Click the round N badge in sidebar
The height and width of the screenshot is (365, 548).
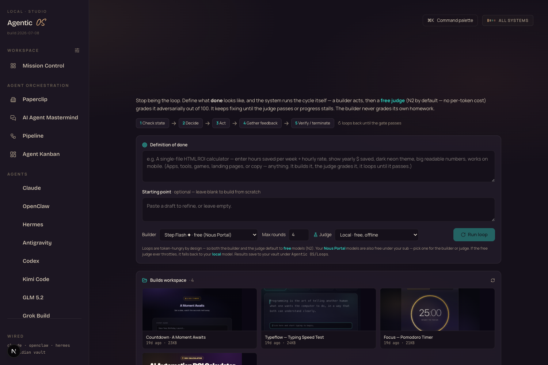pyautogui.click(x=14, y=351)
